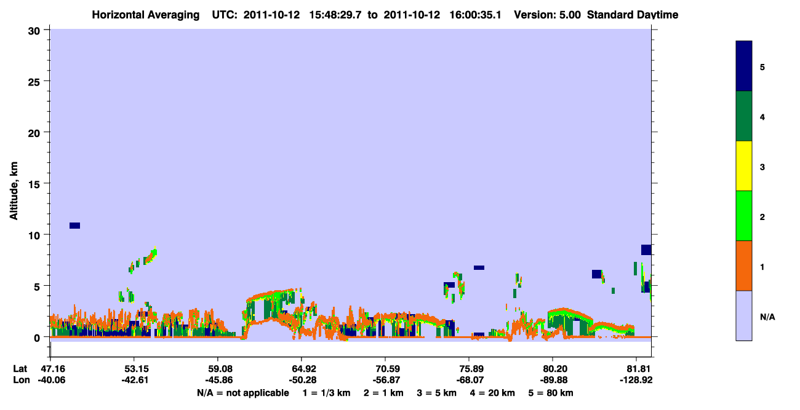Click the '2 = 1 km' legend text
The width and height of the screenshot is (800, 410).
click(383, 393)
